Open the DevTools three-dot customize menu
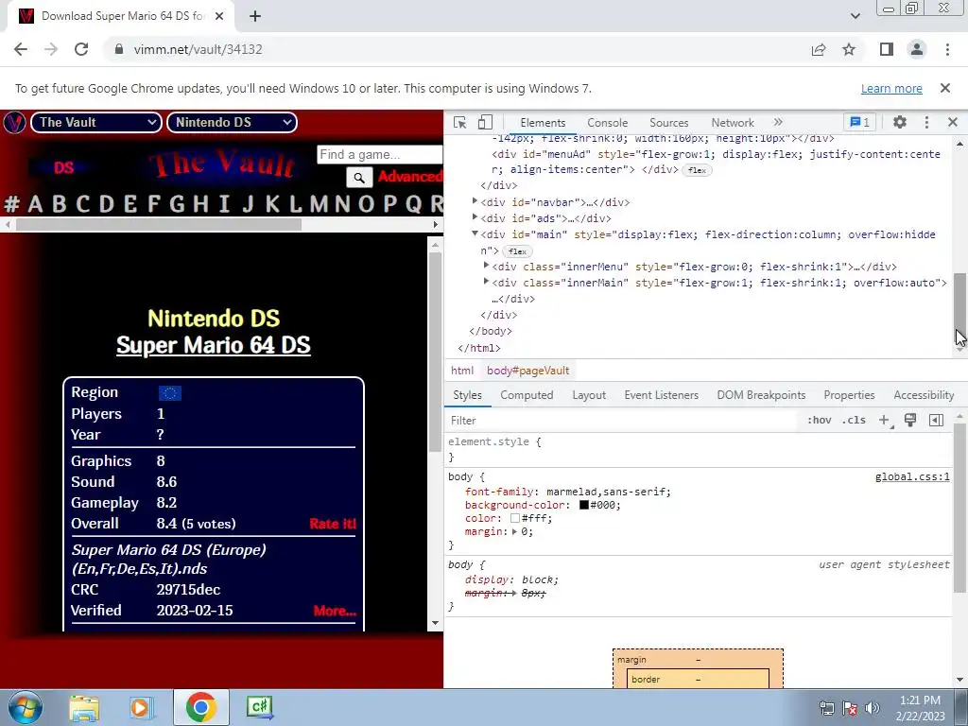 pos(926,122)
